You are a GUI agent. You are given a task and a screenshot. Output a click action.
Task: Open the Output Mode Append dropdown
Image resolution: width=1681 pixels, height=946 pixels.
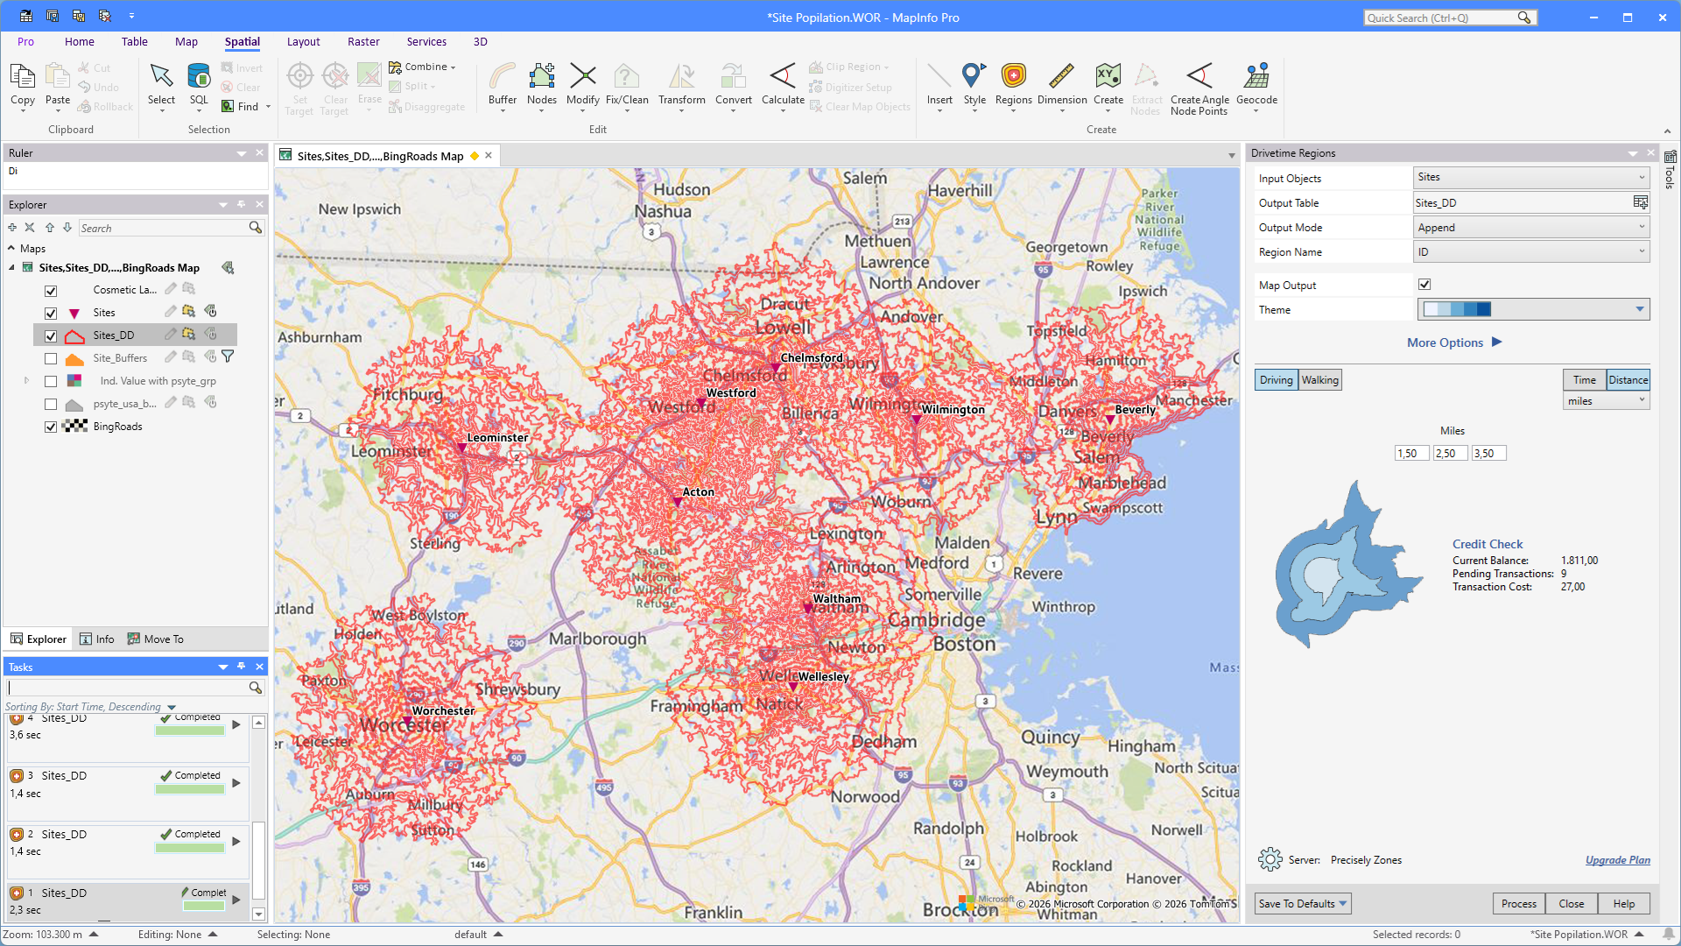[x=1531, y=228]
